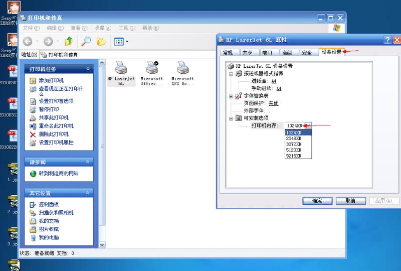Choose 2048KB in printer memory list
The image size is (401, 271).
point(294,138)
